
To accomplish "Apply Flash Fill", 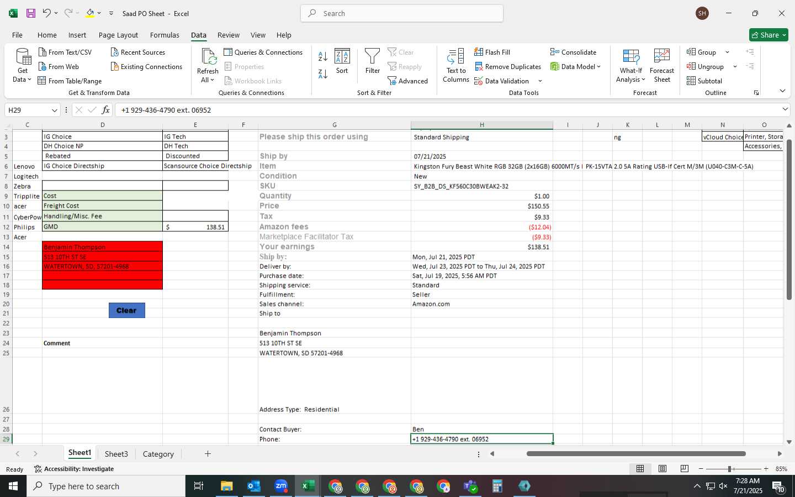I will click(x=492, y=52).
